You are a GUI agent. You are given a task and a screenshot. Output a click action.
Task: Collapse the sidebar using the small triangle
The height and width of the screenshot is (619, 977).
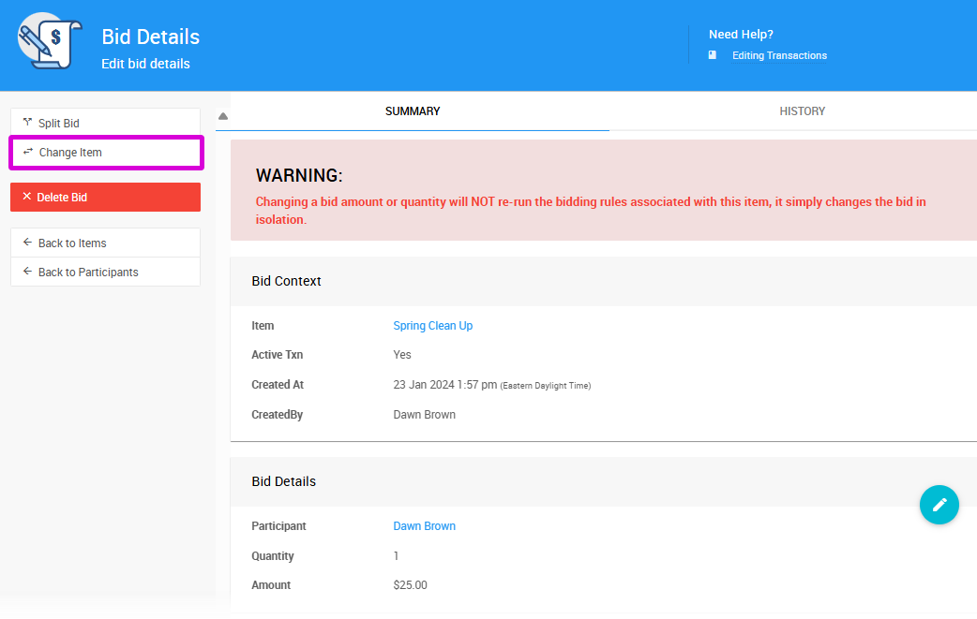click(x=223, y=116)
